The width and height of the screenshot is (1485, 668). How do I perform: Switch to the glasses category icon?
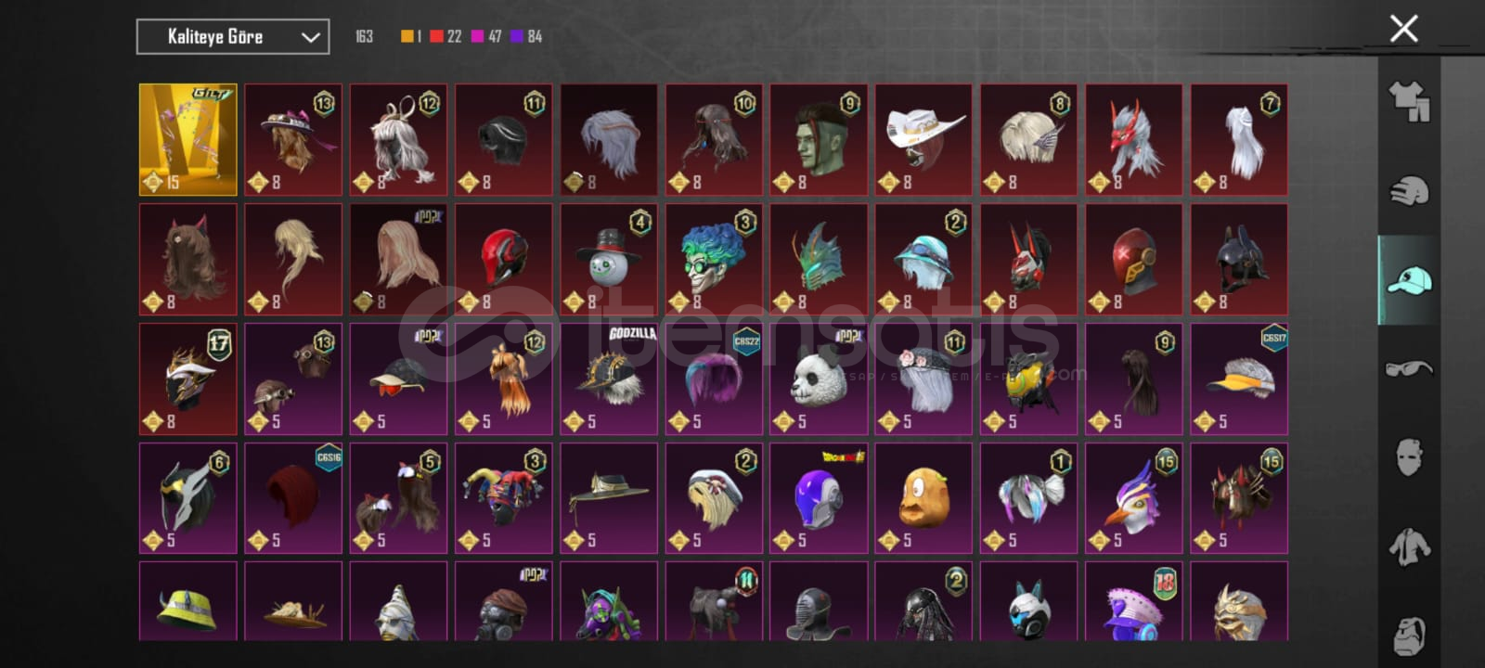tap(1409, 368)
